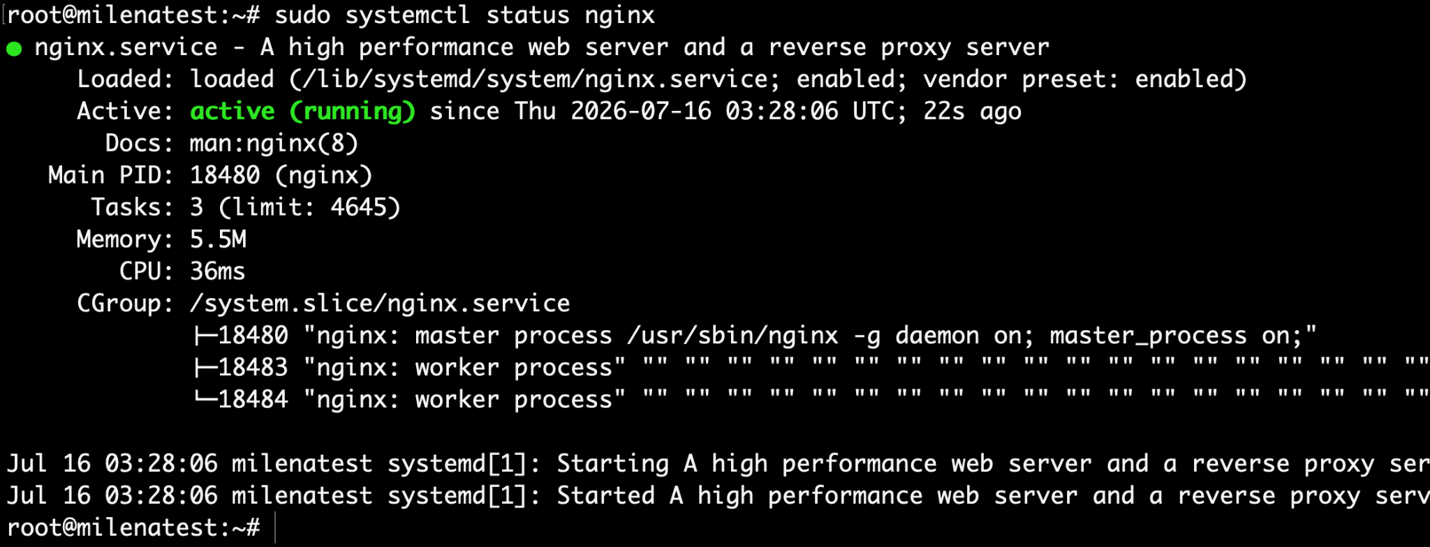Click the cursor at the bottom prompt

point(276,527)
